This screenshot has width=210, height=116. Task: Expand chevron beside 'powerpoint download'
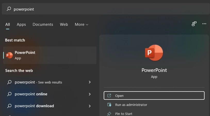point(90,106)
